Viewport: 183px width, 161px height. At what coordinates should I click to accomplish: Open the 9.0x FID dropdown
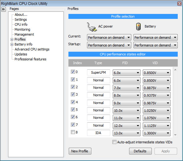point(127,103)
